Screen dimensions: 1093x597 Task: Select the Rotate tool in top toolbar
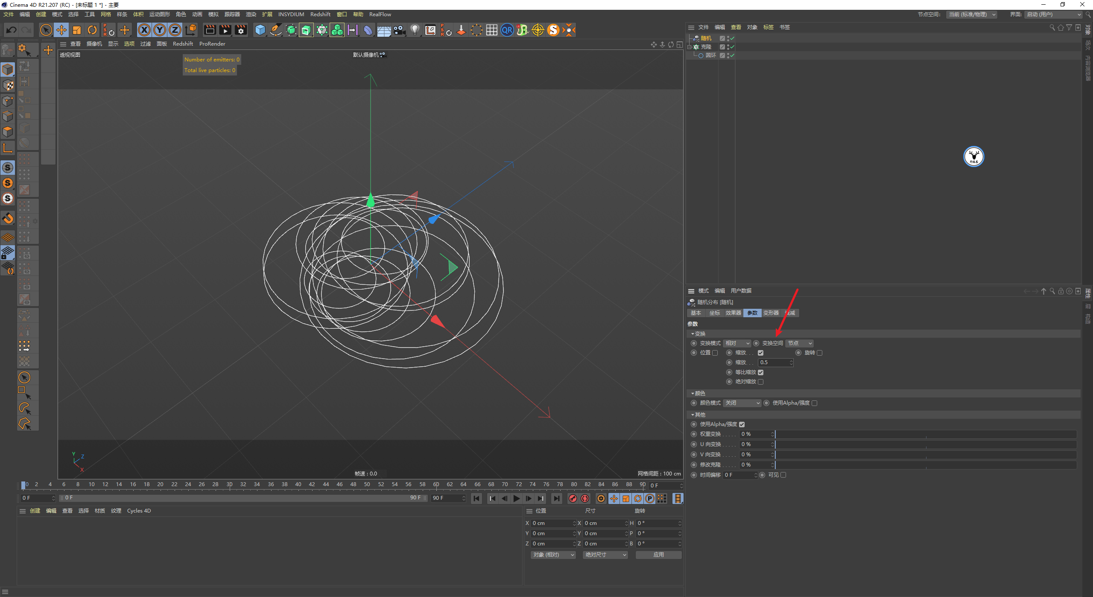[x=92, y=30]
